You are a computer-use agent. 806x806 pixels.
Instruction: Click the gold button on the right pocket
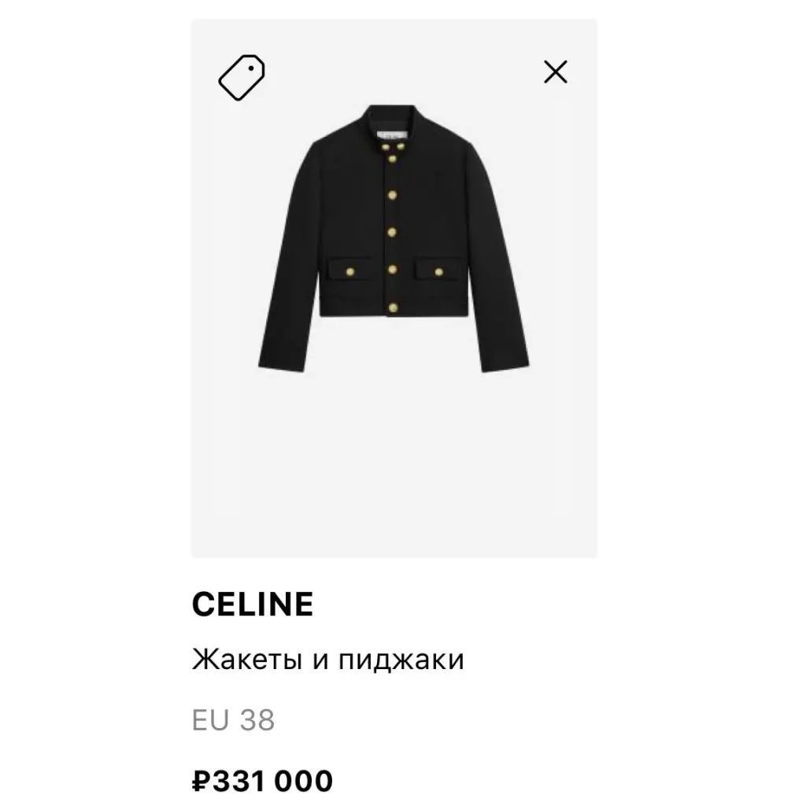[x=439, y=272]
